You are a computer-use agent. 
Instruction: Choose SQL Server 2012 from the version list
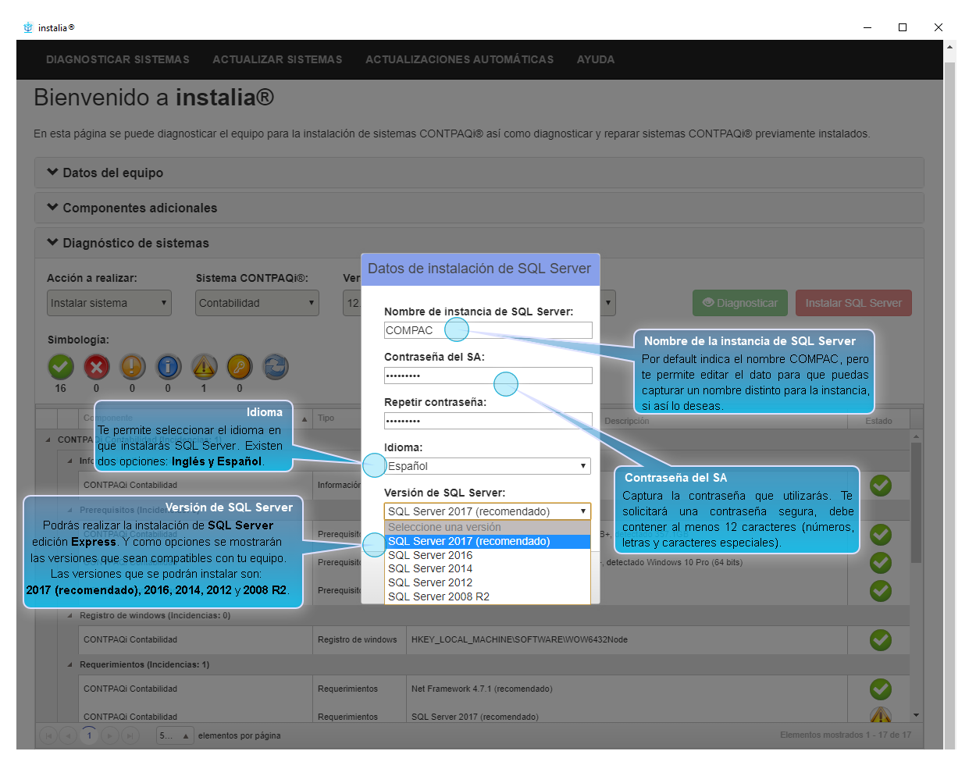pos(487,582)
